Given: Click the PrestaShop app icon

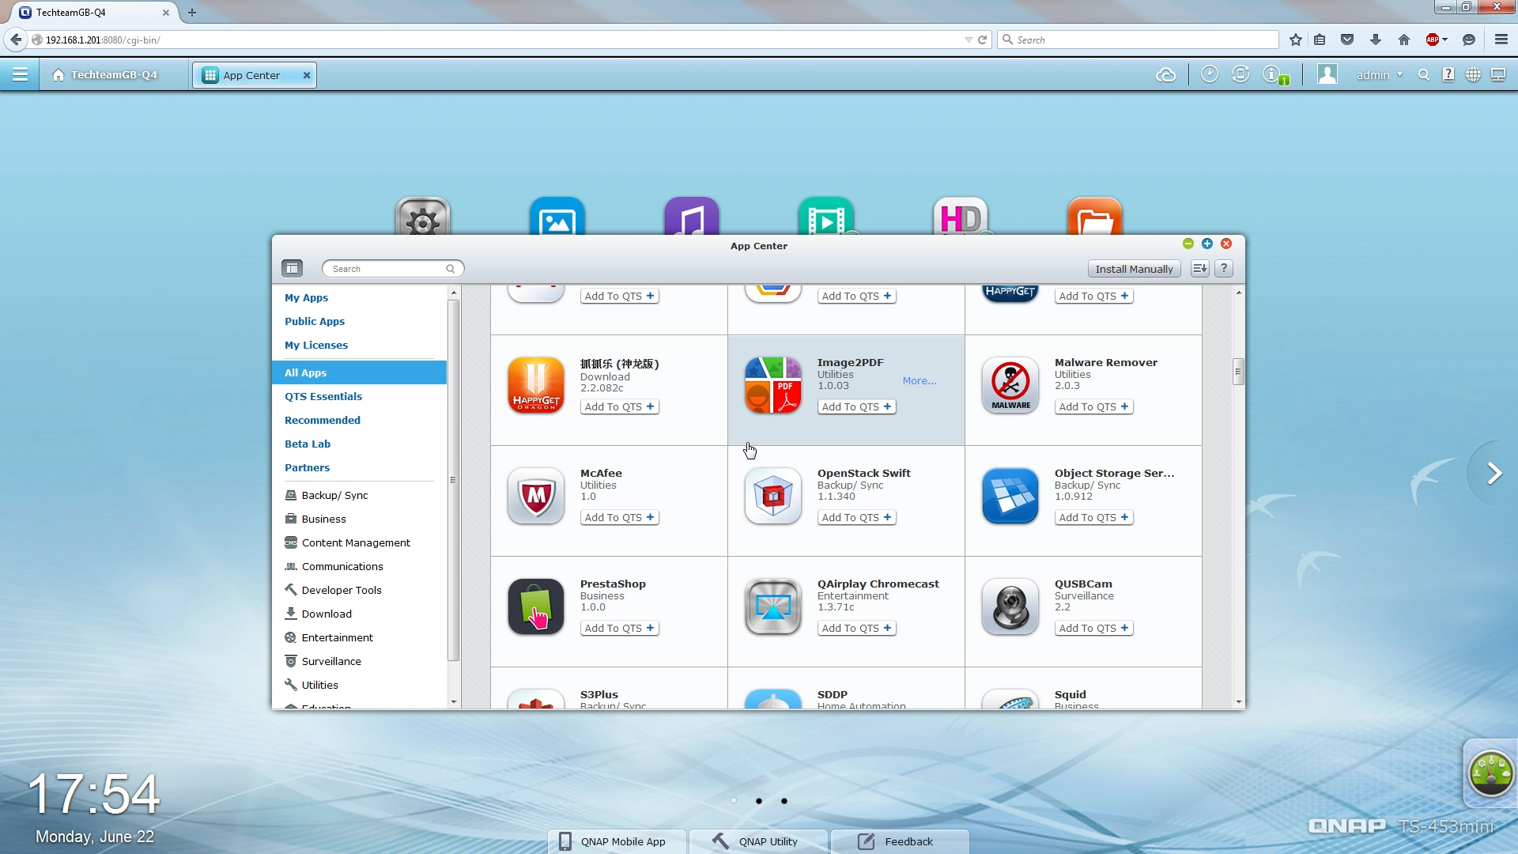Looking at the screenshot, I should 536,606.
